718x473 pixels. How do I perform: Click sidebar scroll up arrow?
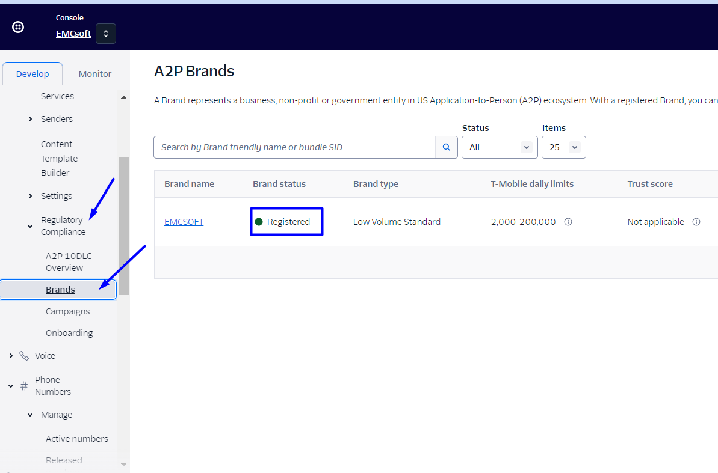(x=123, y=97)
